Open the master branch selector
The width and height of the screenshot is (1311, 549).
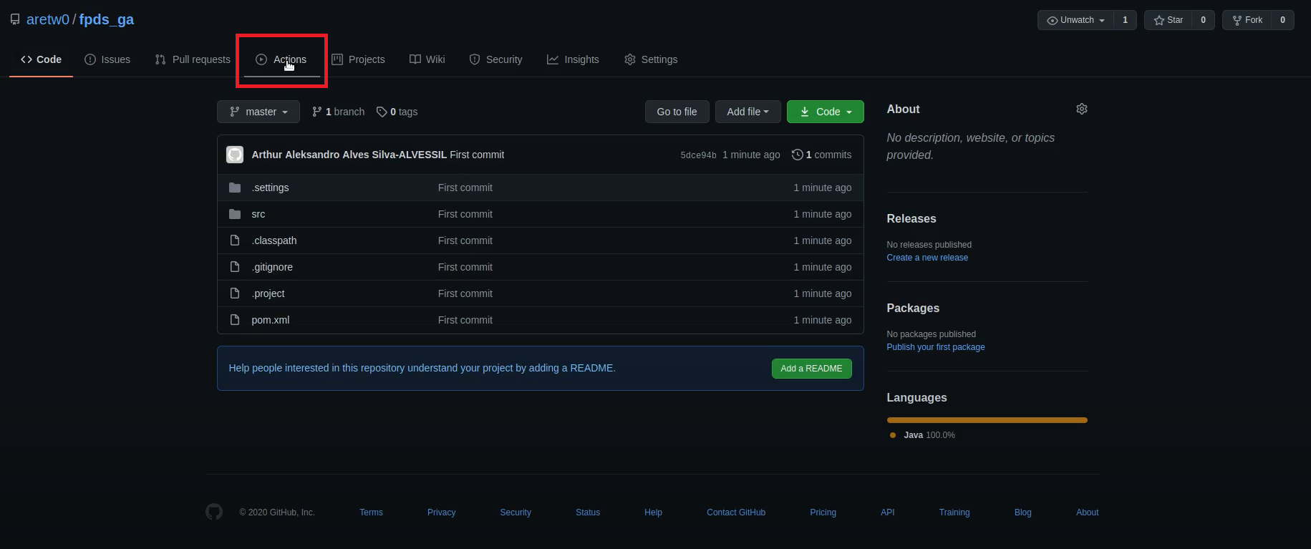258,112
